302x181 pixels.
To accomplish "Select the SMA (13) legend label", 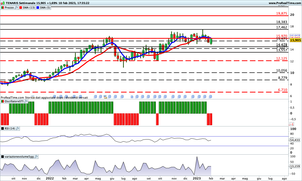I will pos(29,8).
